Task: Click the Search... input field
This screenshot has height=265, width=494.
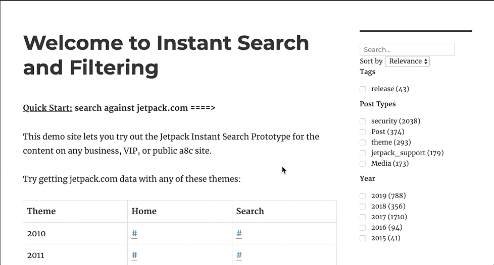Action: pos(407,49)
